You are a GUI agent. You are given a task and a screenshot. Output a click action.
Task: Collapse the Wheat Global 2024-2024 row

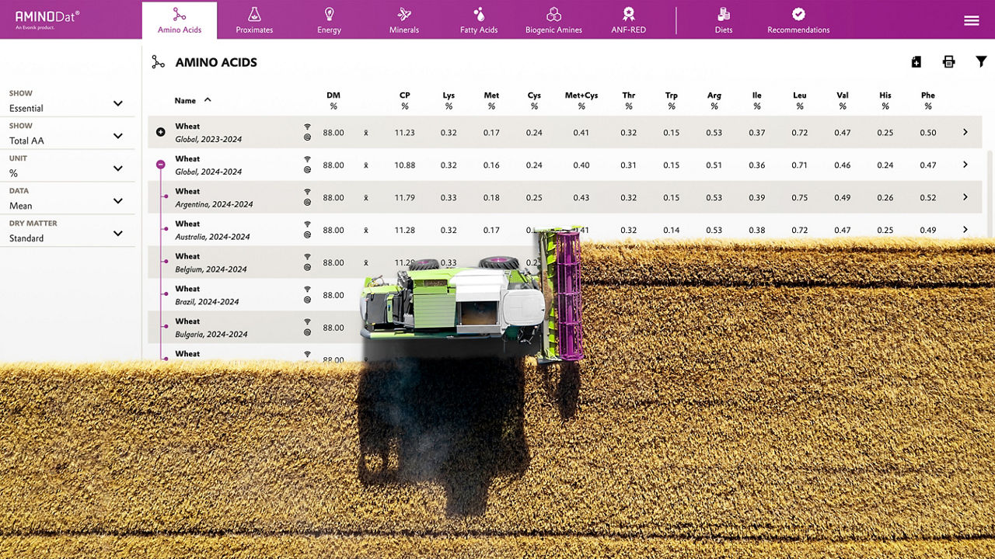161,165
